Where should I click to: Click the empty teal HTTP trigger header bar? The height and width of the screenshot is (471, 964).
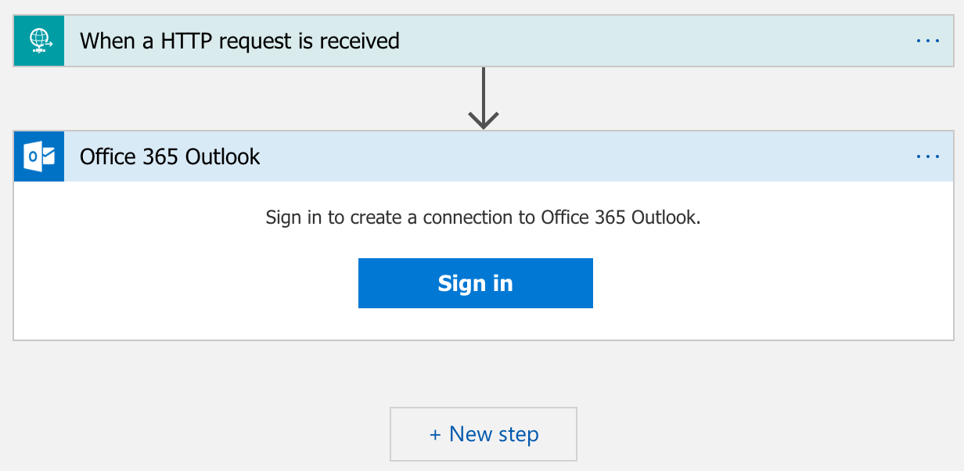point(657,41)
